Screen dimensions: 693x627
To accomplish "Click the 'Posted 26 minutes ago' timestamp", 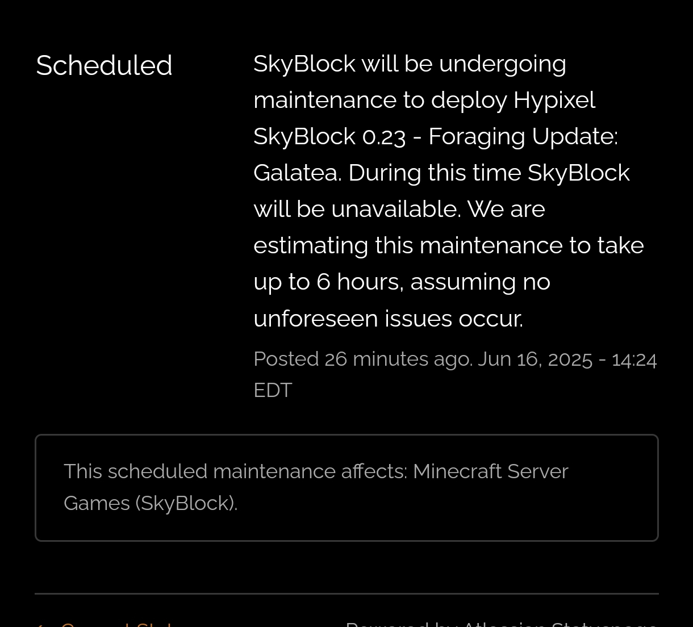I will click(x=363, y=359).
